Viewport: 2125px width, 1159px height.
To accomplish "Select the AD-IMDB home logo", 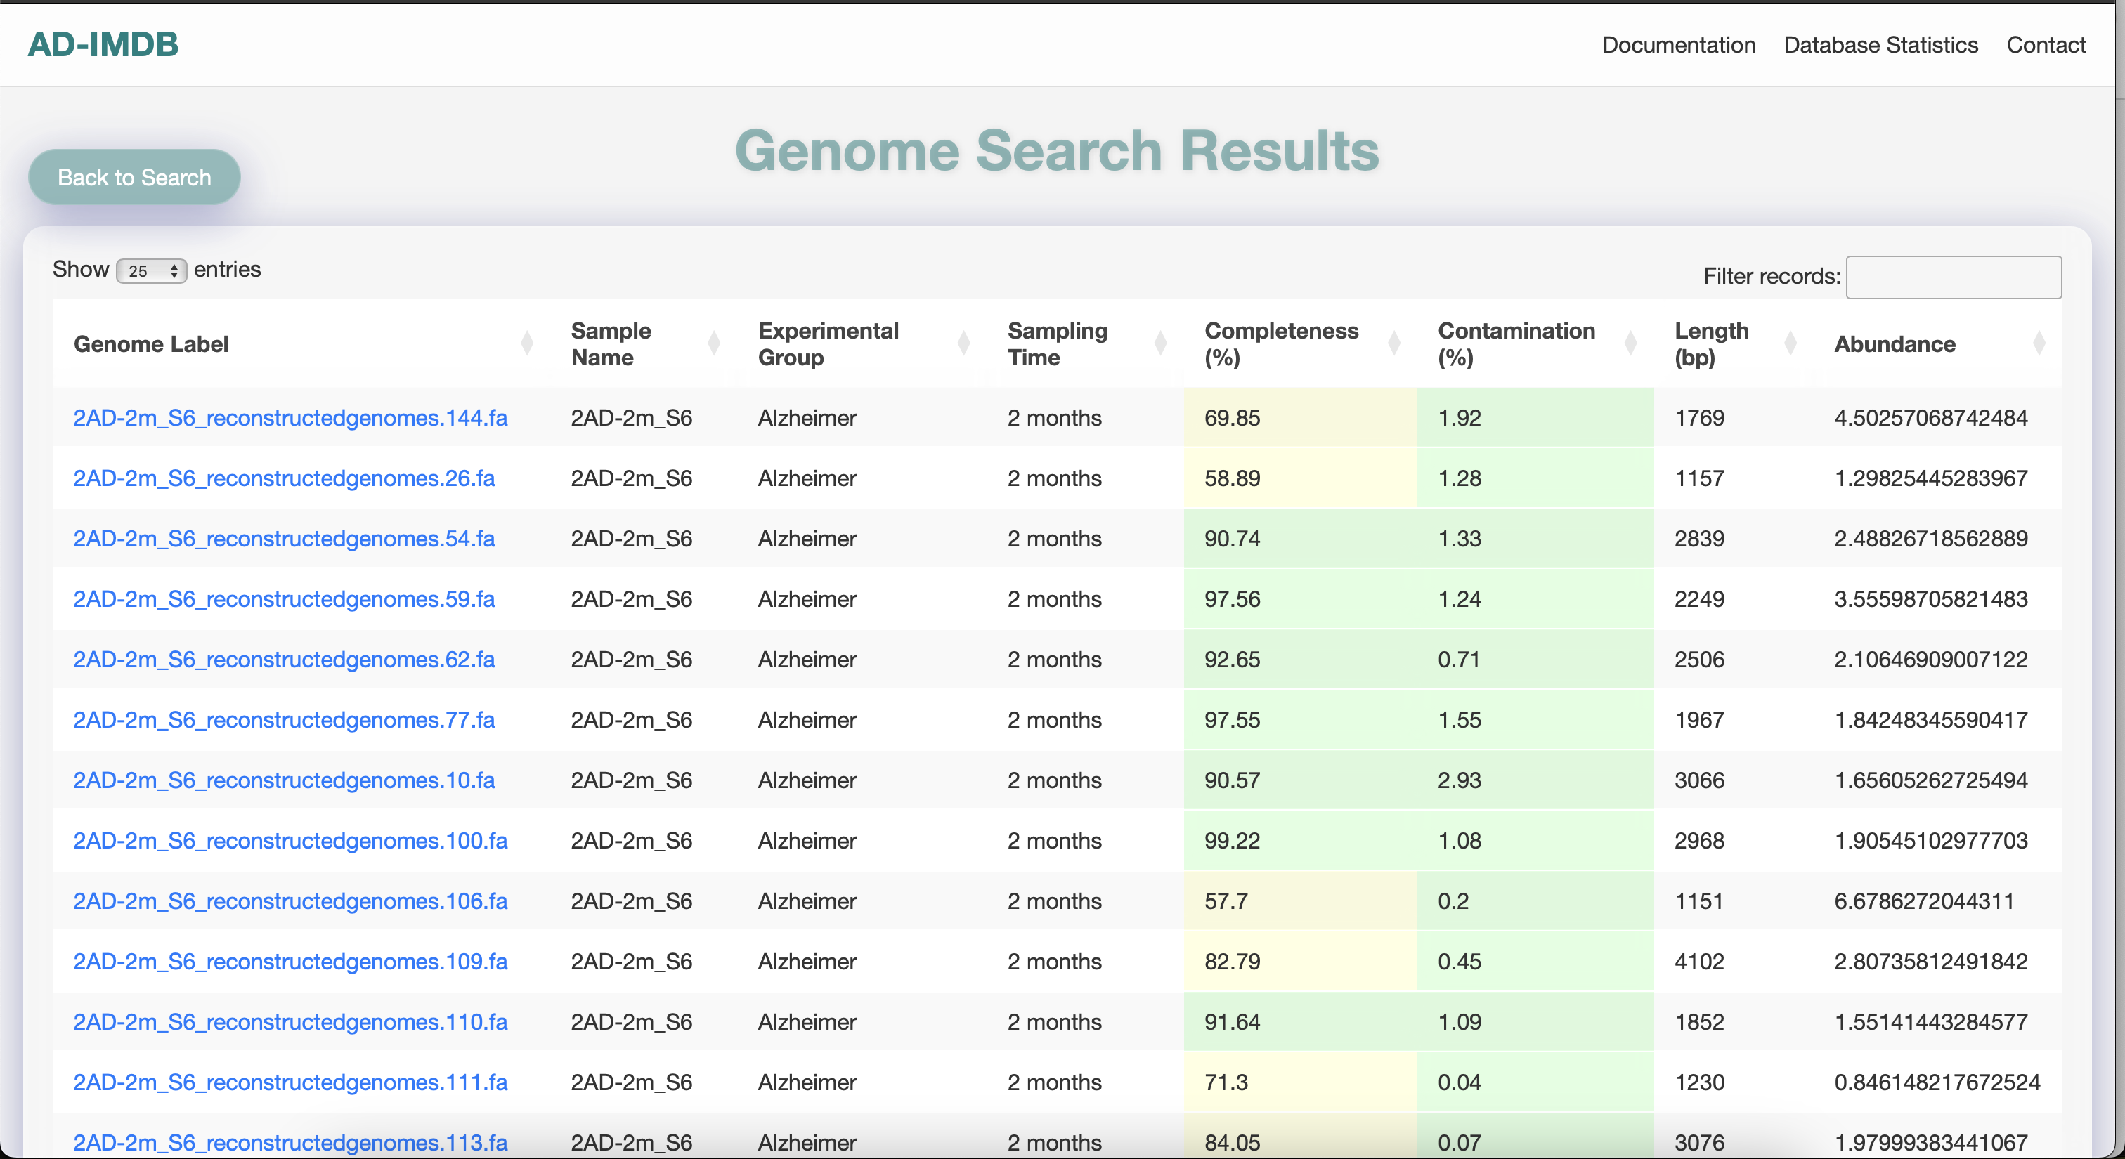I will 103,44.
